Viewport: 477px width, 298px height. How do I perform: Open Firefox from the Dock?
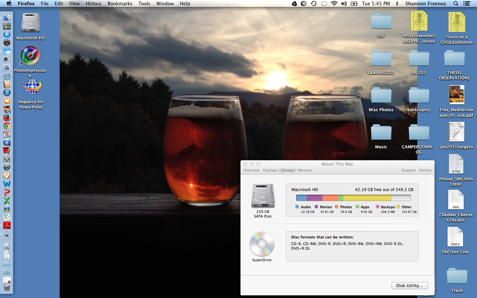tap(7, 118)
